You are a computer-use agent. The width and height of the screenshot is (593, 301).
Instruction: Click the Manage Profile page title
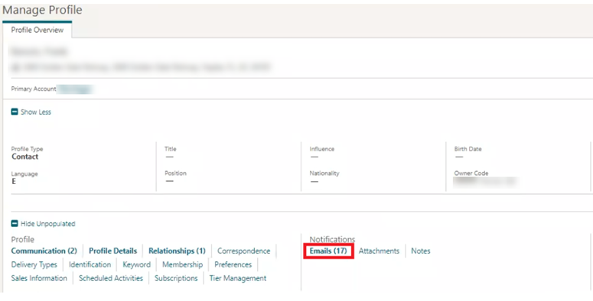(x=42, y=10)
